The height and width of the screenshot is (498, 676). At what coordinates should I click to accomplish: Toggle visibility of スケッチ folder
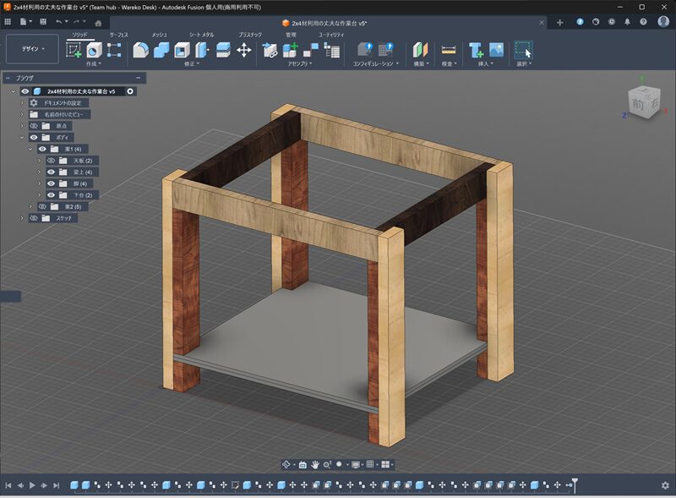[34, 218]
